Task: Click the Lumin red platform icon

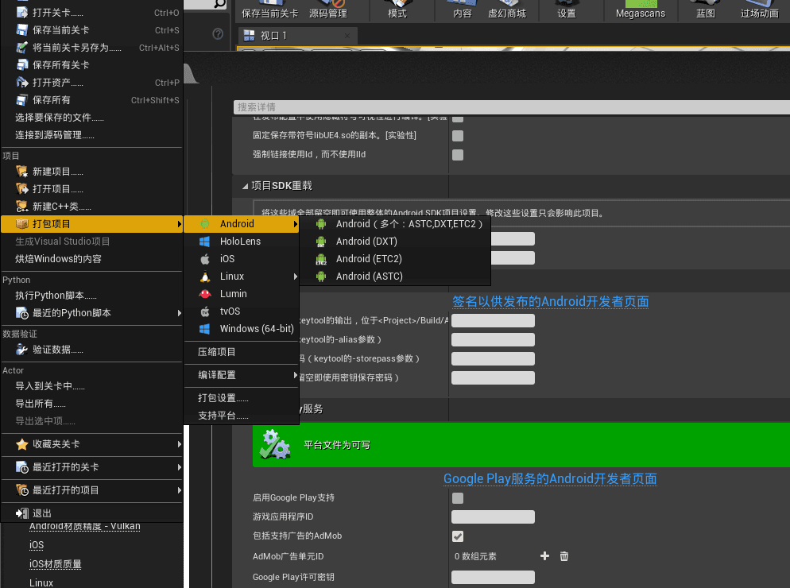Action: coord(204,294)
